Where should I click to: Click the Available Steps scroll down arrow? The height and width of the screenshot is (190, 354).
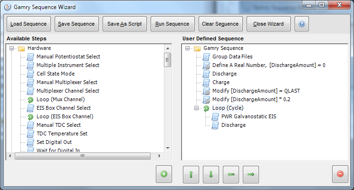168,148
